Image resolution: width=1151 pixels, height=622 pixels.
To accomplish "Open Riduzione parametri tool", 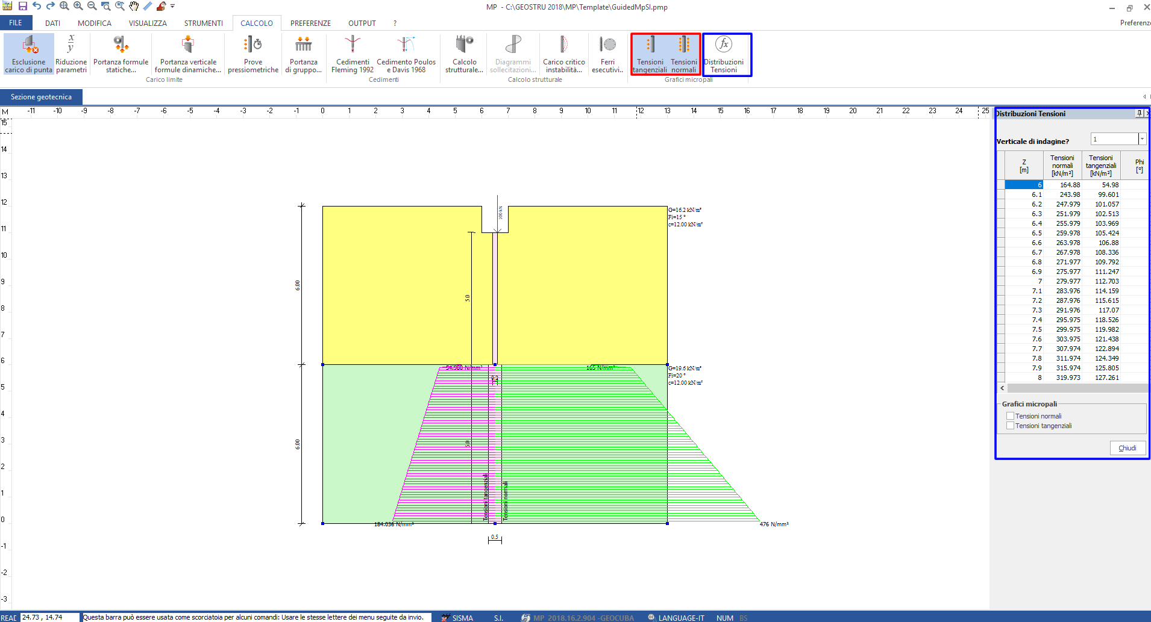I will [x=71, y=54].
